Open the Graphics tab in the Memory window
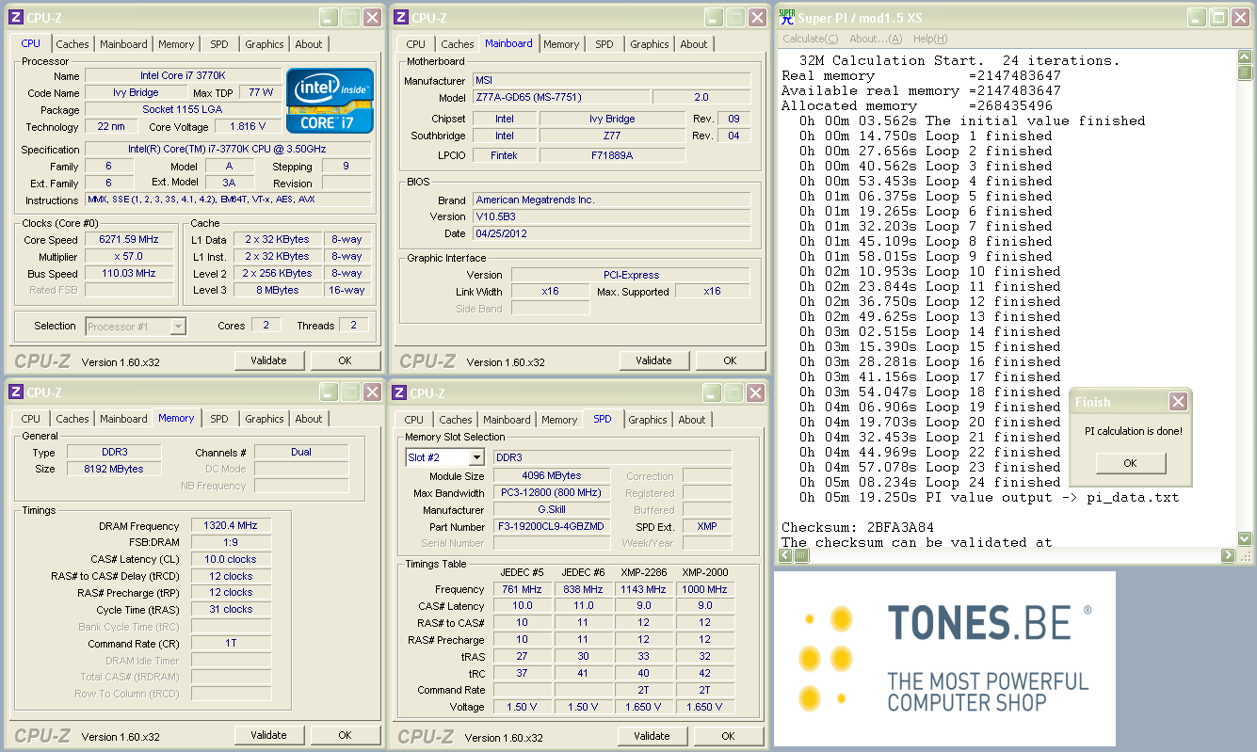The image size is (1257, 752). pos(264,419)
